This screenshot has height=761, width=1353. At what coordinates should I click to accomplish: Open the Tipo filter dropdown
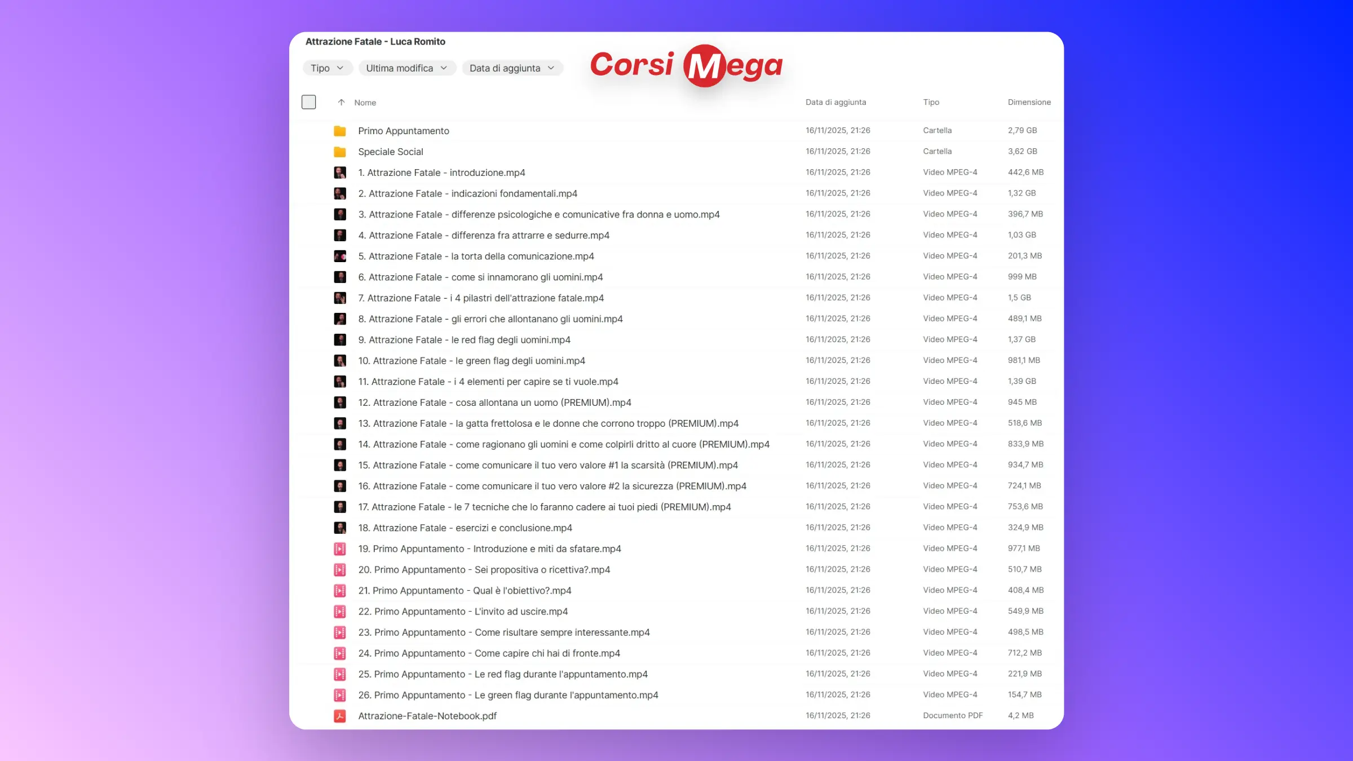327,68
